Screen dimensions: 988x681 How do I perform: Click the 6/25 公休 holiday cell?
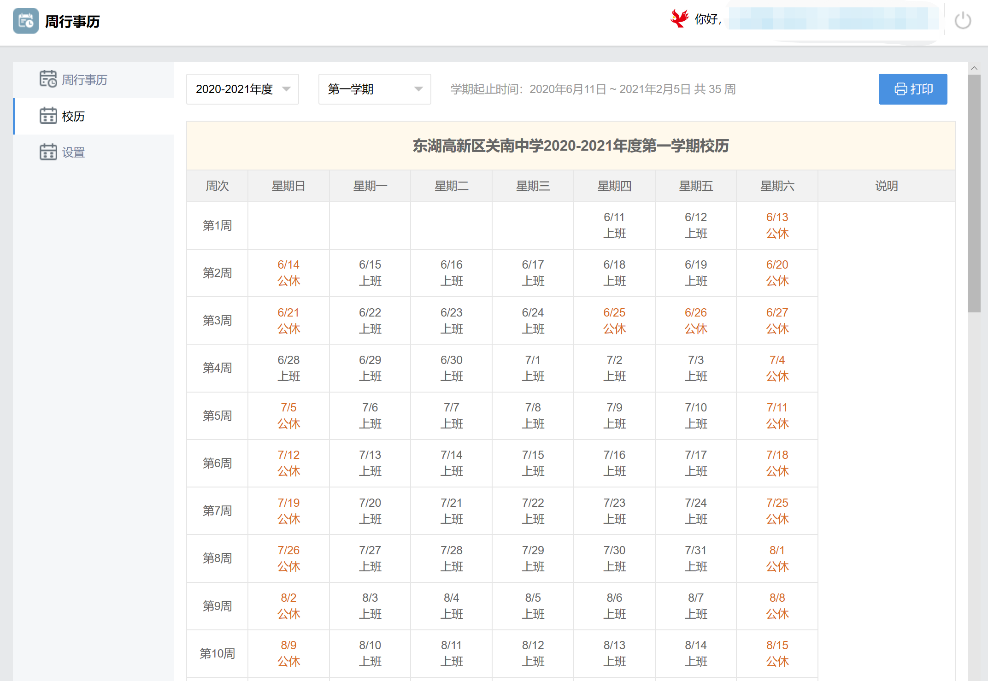point(614,320)
